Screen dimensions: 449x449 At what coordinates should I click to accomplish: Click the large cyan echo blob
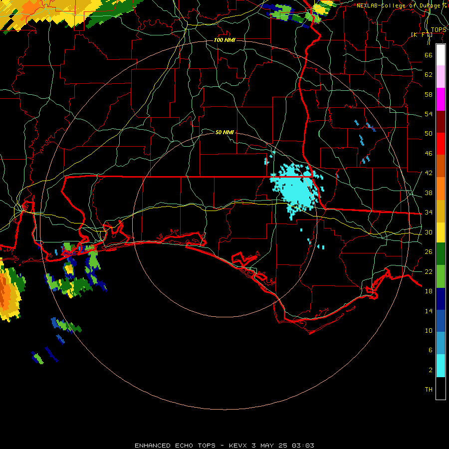click(x=296, y=189)
